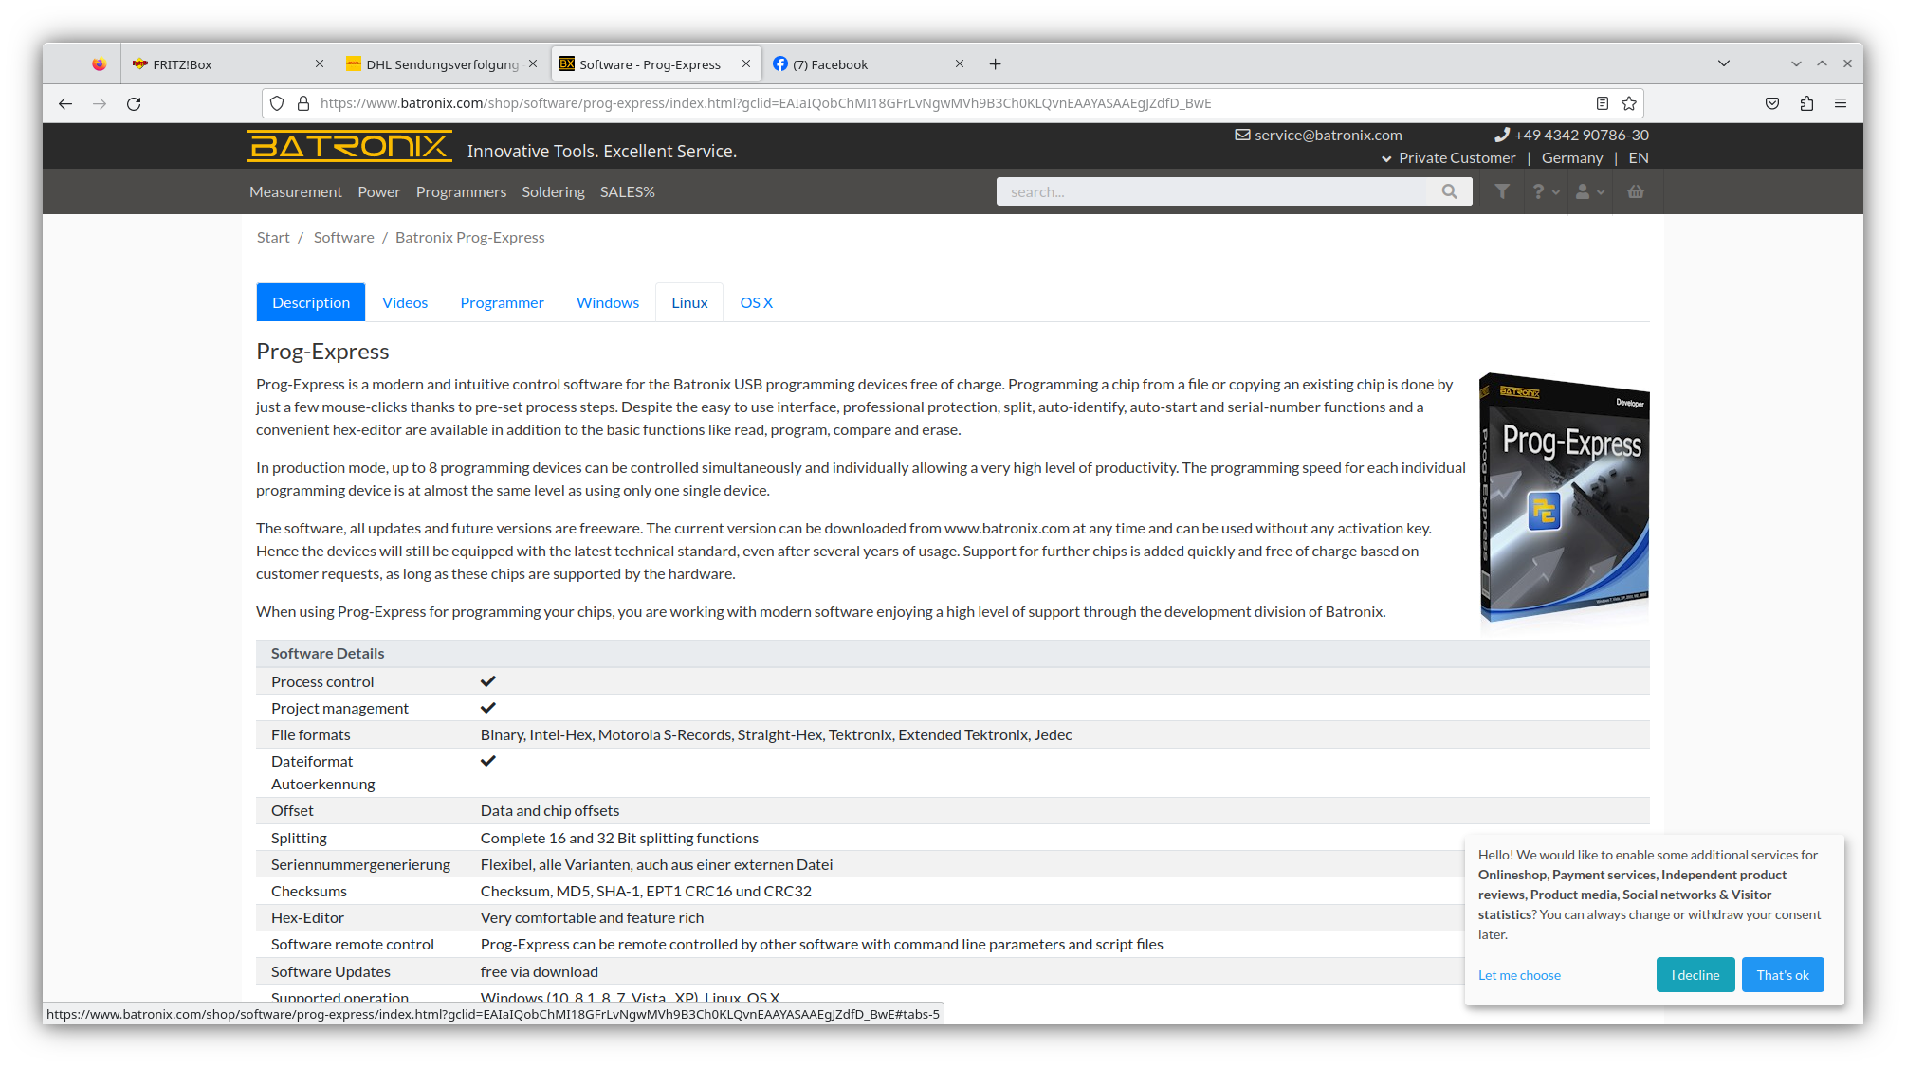Open the user account icon

pyautogui.click(x=1584, y=191)
